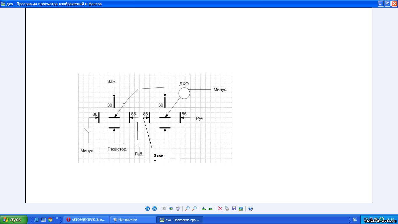Show image at actual size

pyautogui.click(x=171, y=209)
